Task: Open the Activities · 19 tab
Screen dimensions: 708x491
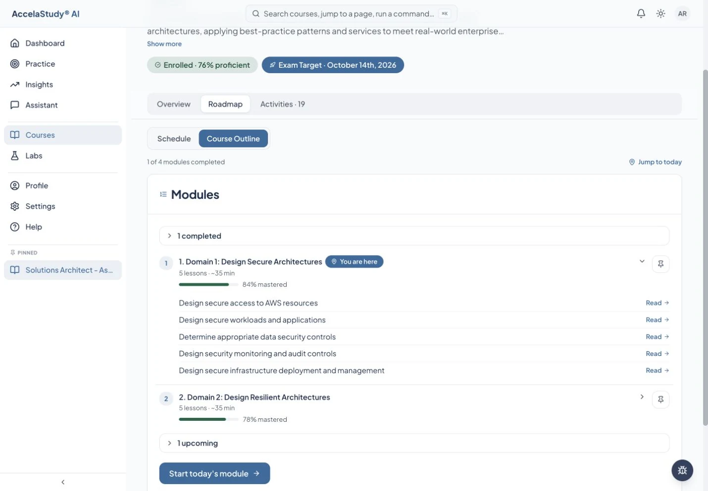Action: pyautogui.click(x=283, y=104)
